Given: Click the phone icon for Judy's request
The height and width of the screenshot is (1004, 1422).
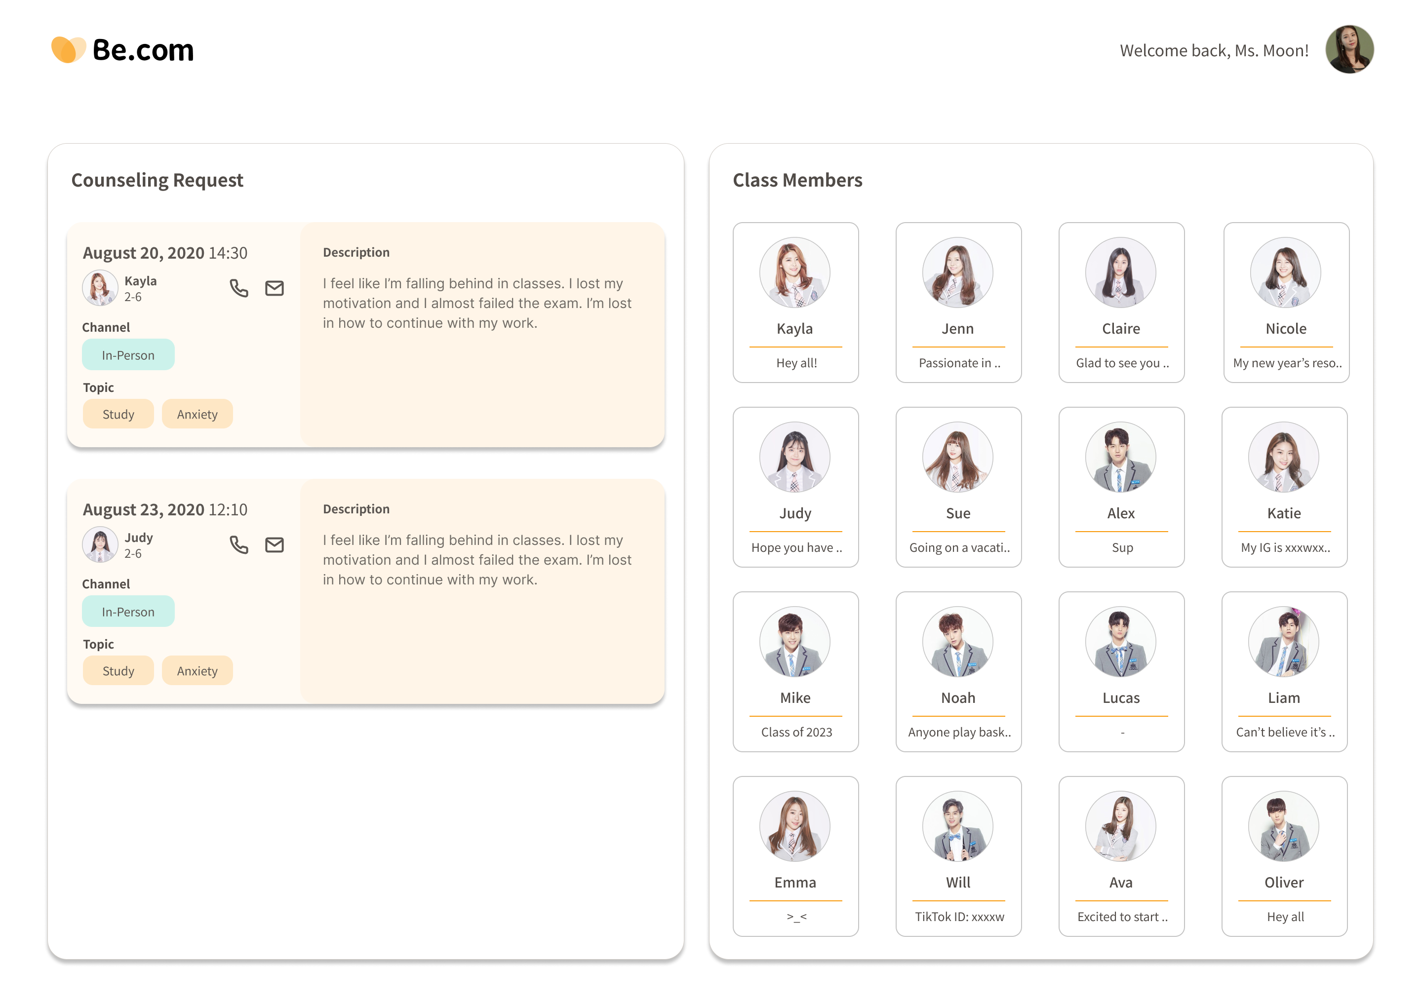Looking at the screenshot, I should click(238, 545).
